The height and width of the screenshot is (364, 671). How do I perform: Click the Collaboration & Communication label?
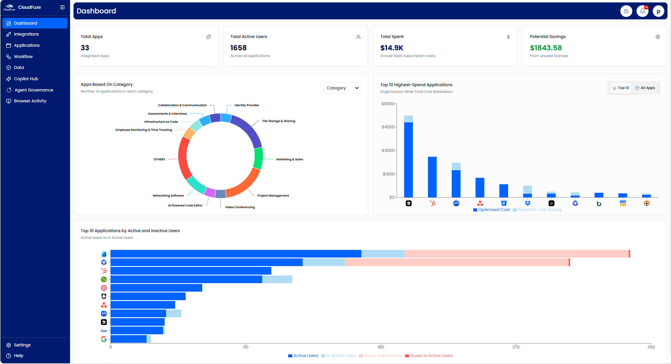click(182, 105)
